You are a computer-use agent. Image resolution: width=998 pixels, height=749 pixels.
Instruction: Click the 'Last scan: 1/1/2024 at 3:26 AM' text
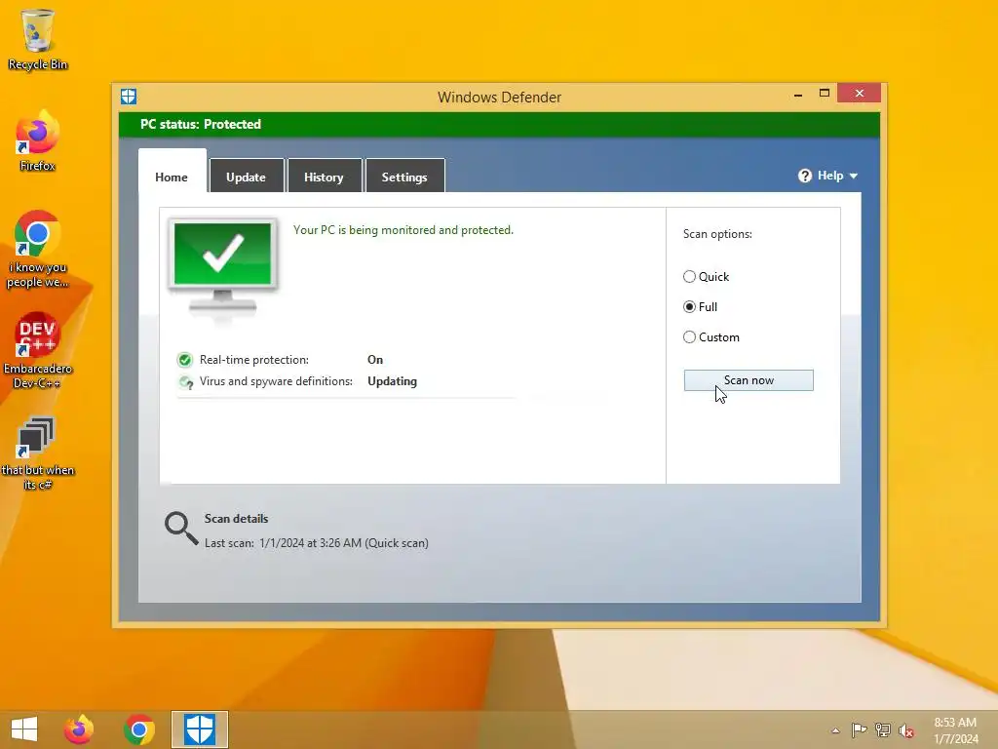pyautogui.click(x=317, y=543)
